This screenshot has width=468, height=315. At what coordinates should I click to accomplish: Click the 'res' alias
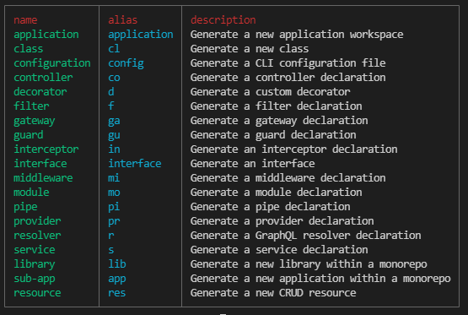[116, 293]
